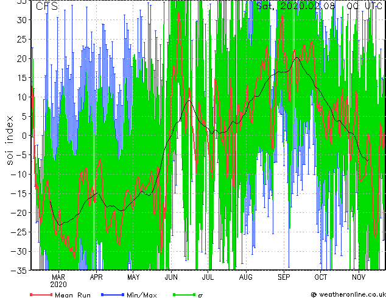Click the y-axis value 25
The width and height of the screenshot is (386, 298).
22,40
